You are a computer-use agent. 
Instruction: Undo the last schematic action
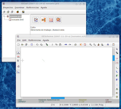click(66, 45)
